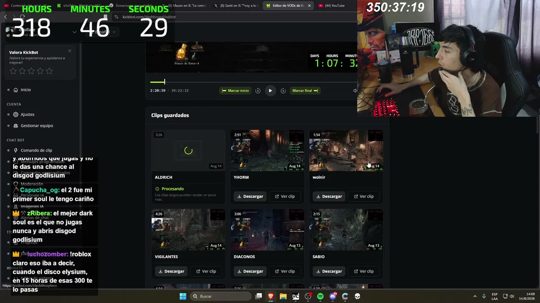Seek on the VOD timeline progress bar
The height and width of the screenshot is (303, 540).
(253, 82)
